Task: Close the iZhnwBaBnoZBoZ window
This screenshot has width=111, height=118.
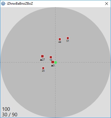Action: point(107,4)
